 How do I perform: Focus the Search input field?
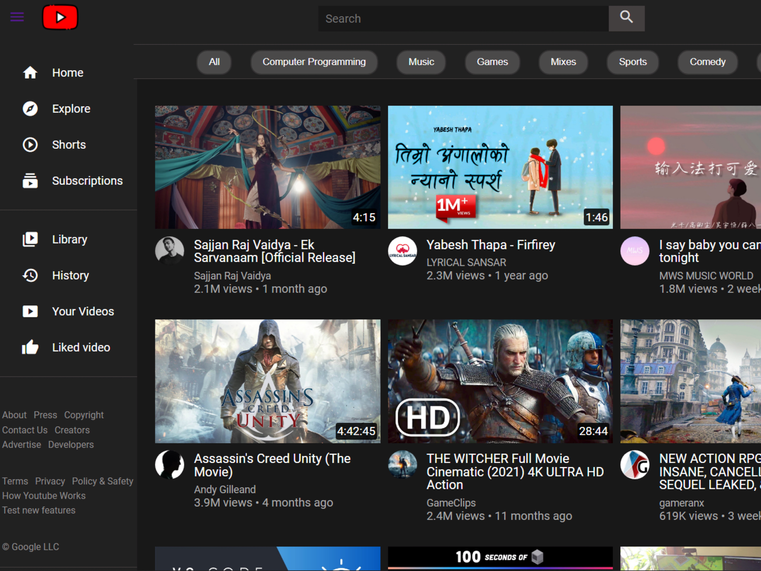click(x=463, y=18)
